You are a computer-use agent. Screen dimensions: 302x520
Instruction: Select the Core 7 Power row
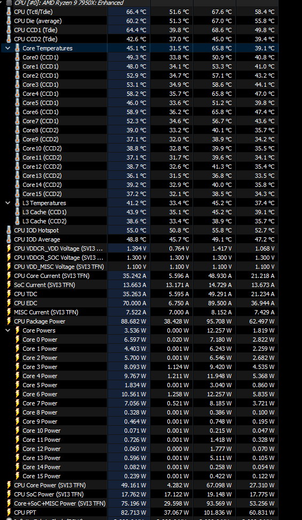[x=139, y=403]
